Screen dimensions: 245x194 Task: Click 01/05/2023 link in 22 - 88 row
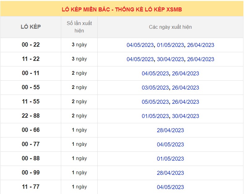point(155,116)
